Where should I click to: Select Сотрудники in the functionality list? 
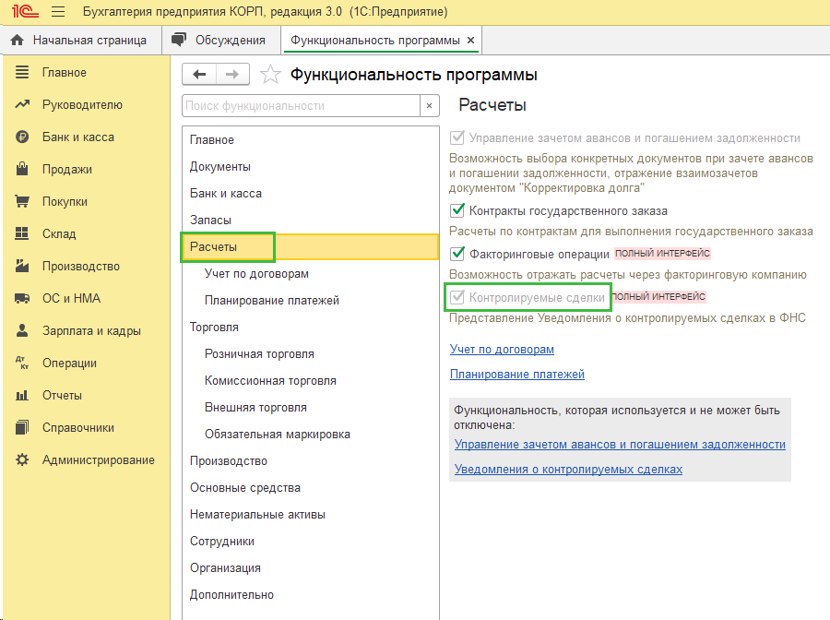pyautogui.click(x=310, y=541)
